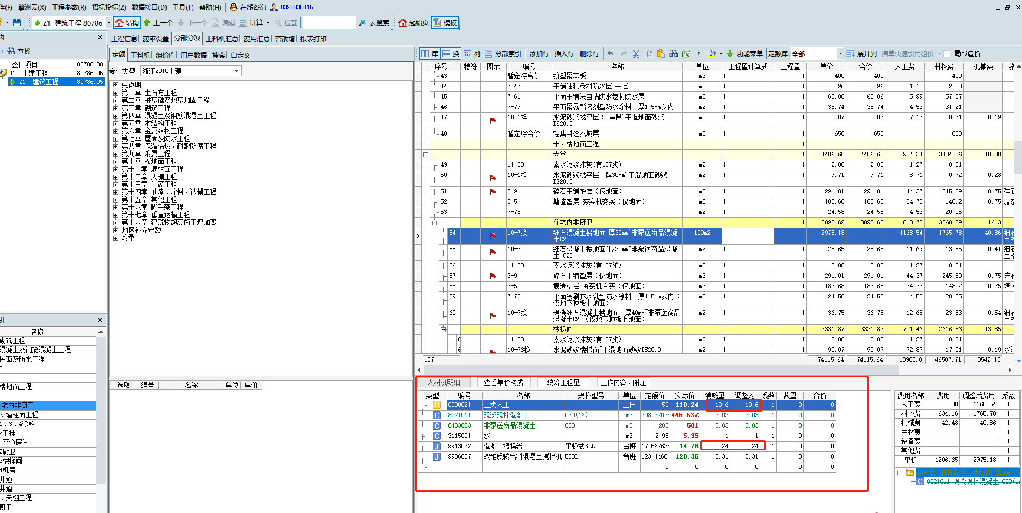Screen dimensions: 1022x513
Task: Collapse the 大堂 group row
Action: tap(426, 155)
